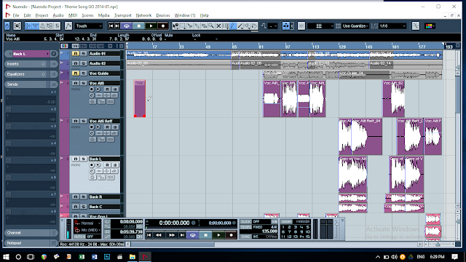466x262 pixels.
Task: Select the Voc Alfi Reff_04 audio clip
Action: tap(367, 137)
